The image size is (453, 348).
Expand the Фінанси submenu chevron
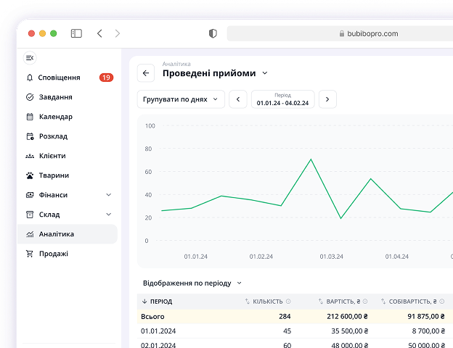(109, 195)
